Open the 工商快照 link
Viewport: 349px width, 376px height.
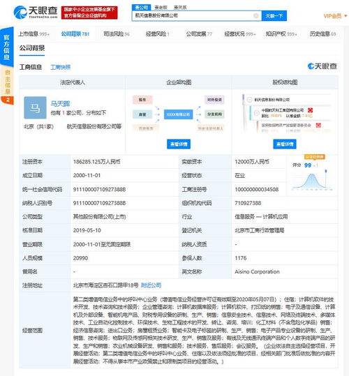pos(61,67)
